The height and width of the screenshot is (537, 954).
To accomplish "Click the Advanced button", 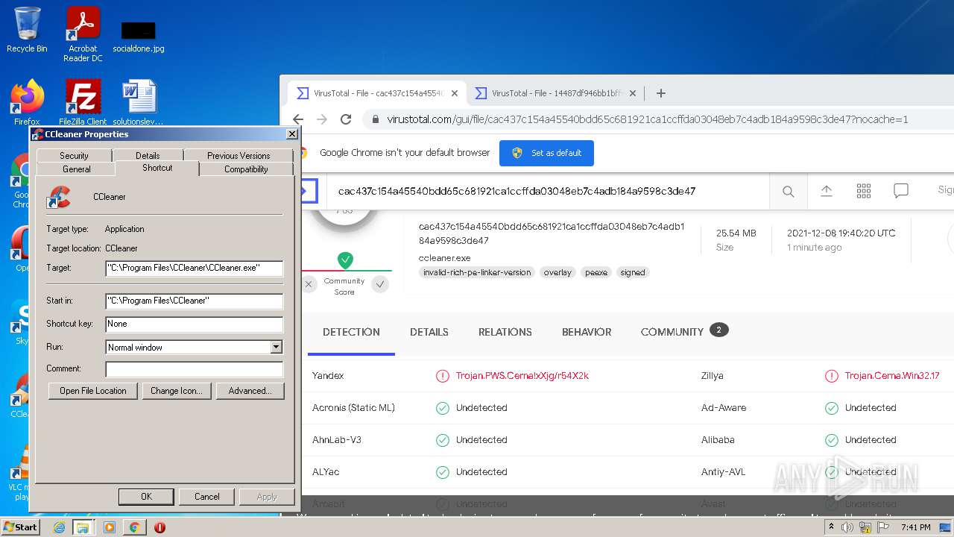I will [250, 391].
